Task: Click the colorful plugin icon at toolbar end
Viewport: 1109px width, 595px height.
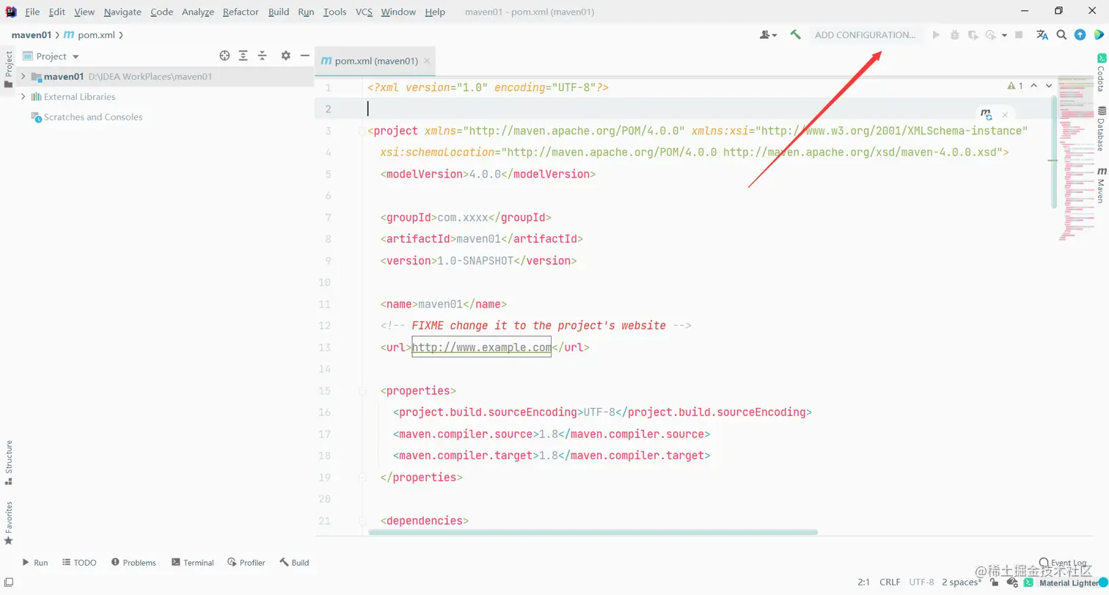Action: click(x=1099, y=34)
